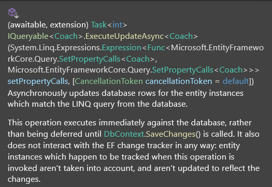This screenshot has height=187, width=272.
Task: Click the purple cube method icon
Action: [12, 12]
